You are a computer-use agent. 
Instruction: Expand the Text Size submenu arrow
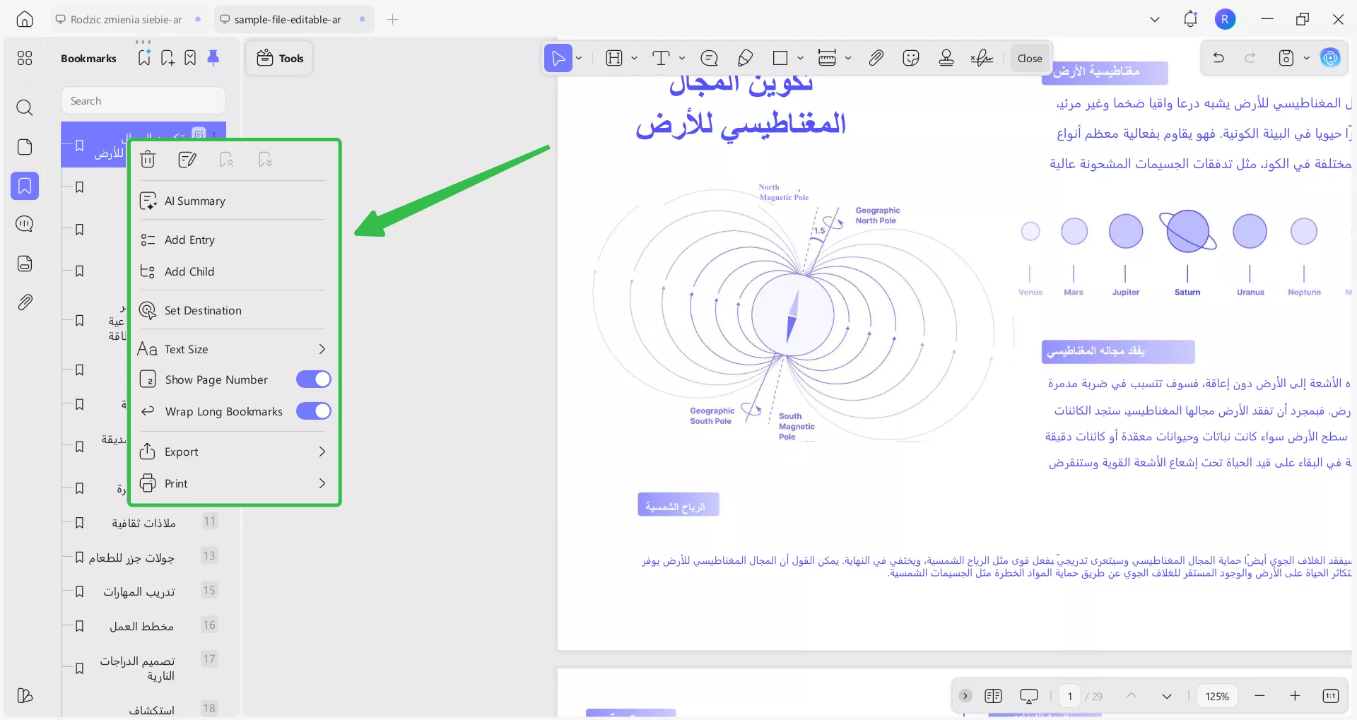322,349
